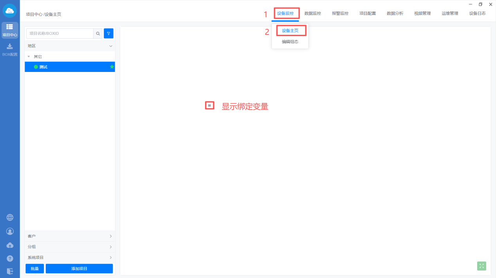
Task: Toggle the green favorite star on 测试
Action: 112,67
